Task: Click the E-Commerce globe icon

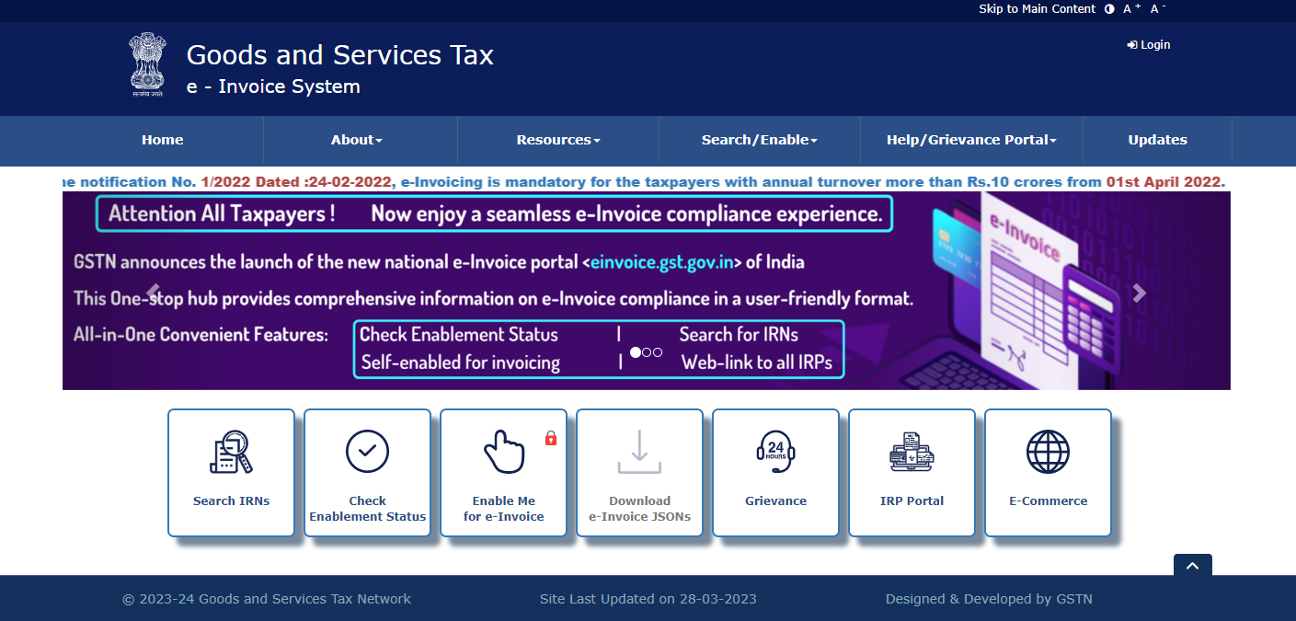Action: point(1048,452)
